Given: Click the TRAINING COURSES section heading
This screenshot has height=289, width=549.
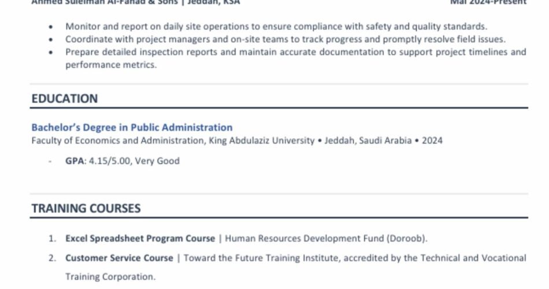Looking at the screenshot, I should coord(86,209).
